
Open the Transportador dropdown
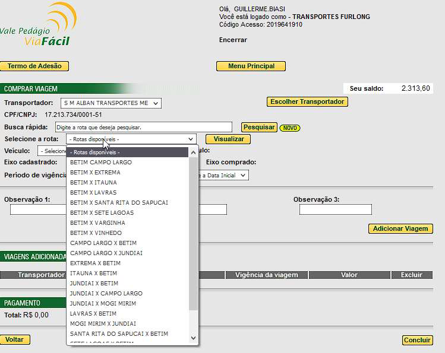click(x=111, y=103)
